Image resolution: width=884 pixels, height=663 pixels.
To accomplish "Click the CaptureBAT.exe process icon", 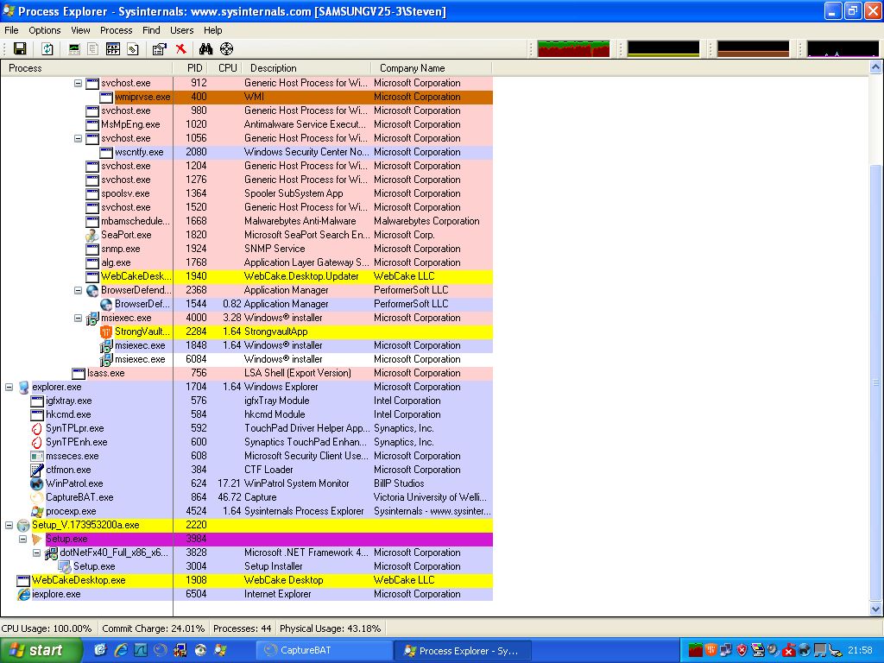I will 36,497.
